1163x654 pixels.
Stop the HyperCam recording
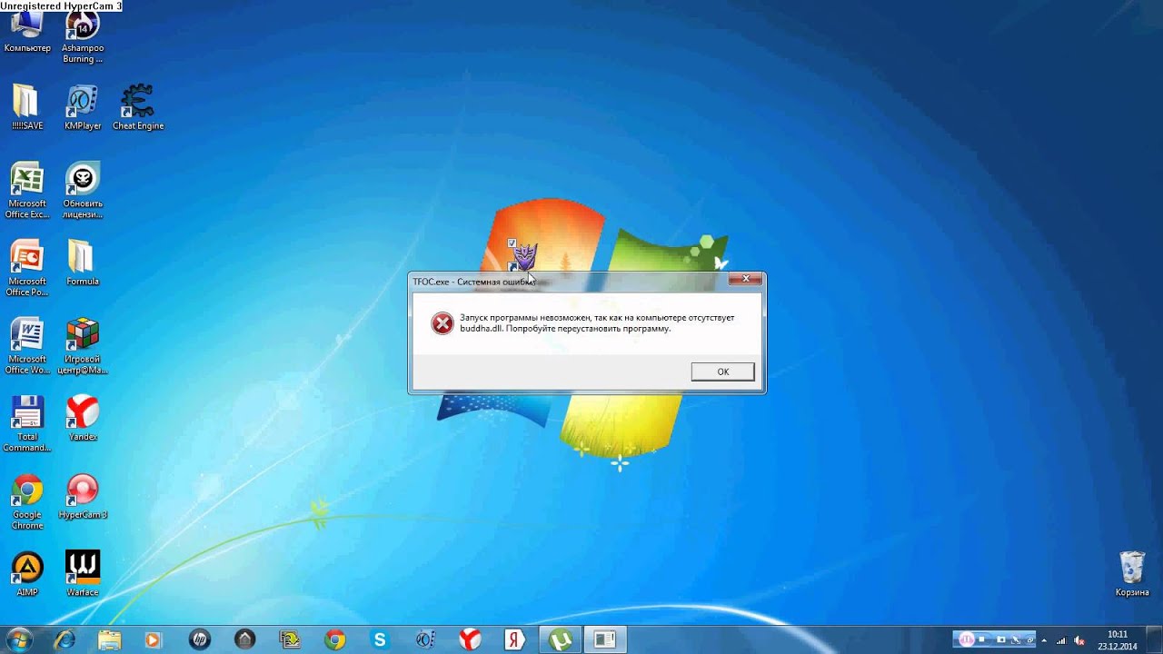[x=982, y=639]
